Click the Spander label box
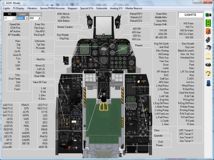Screen dimensions: 214x160 (x=162, y=136)
